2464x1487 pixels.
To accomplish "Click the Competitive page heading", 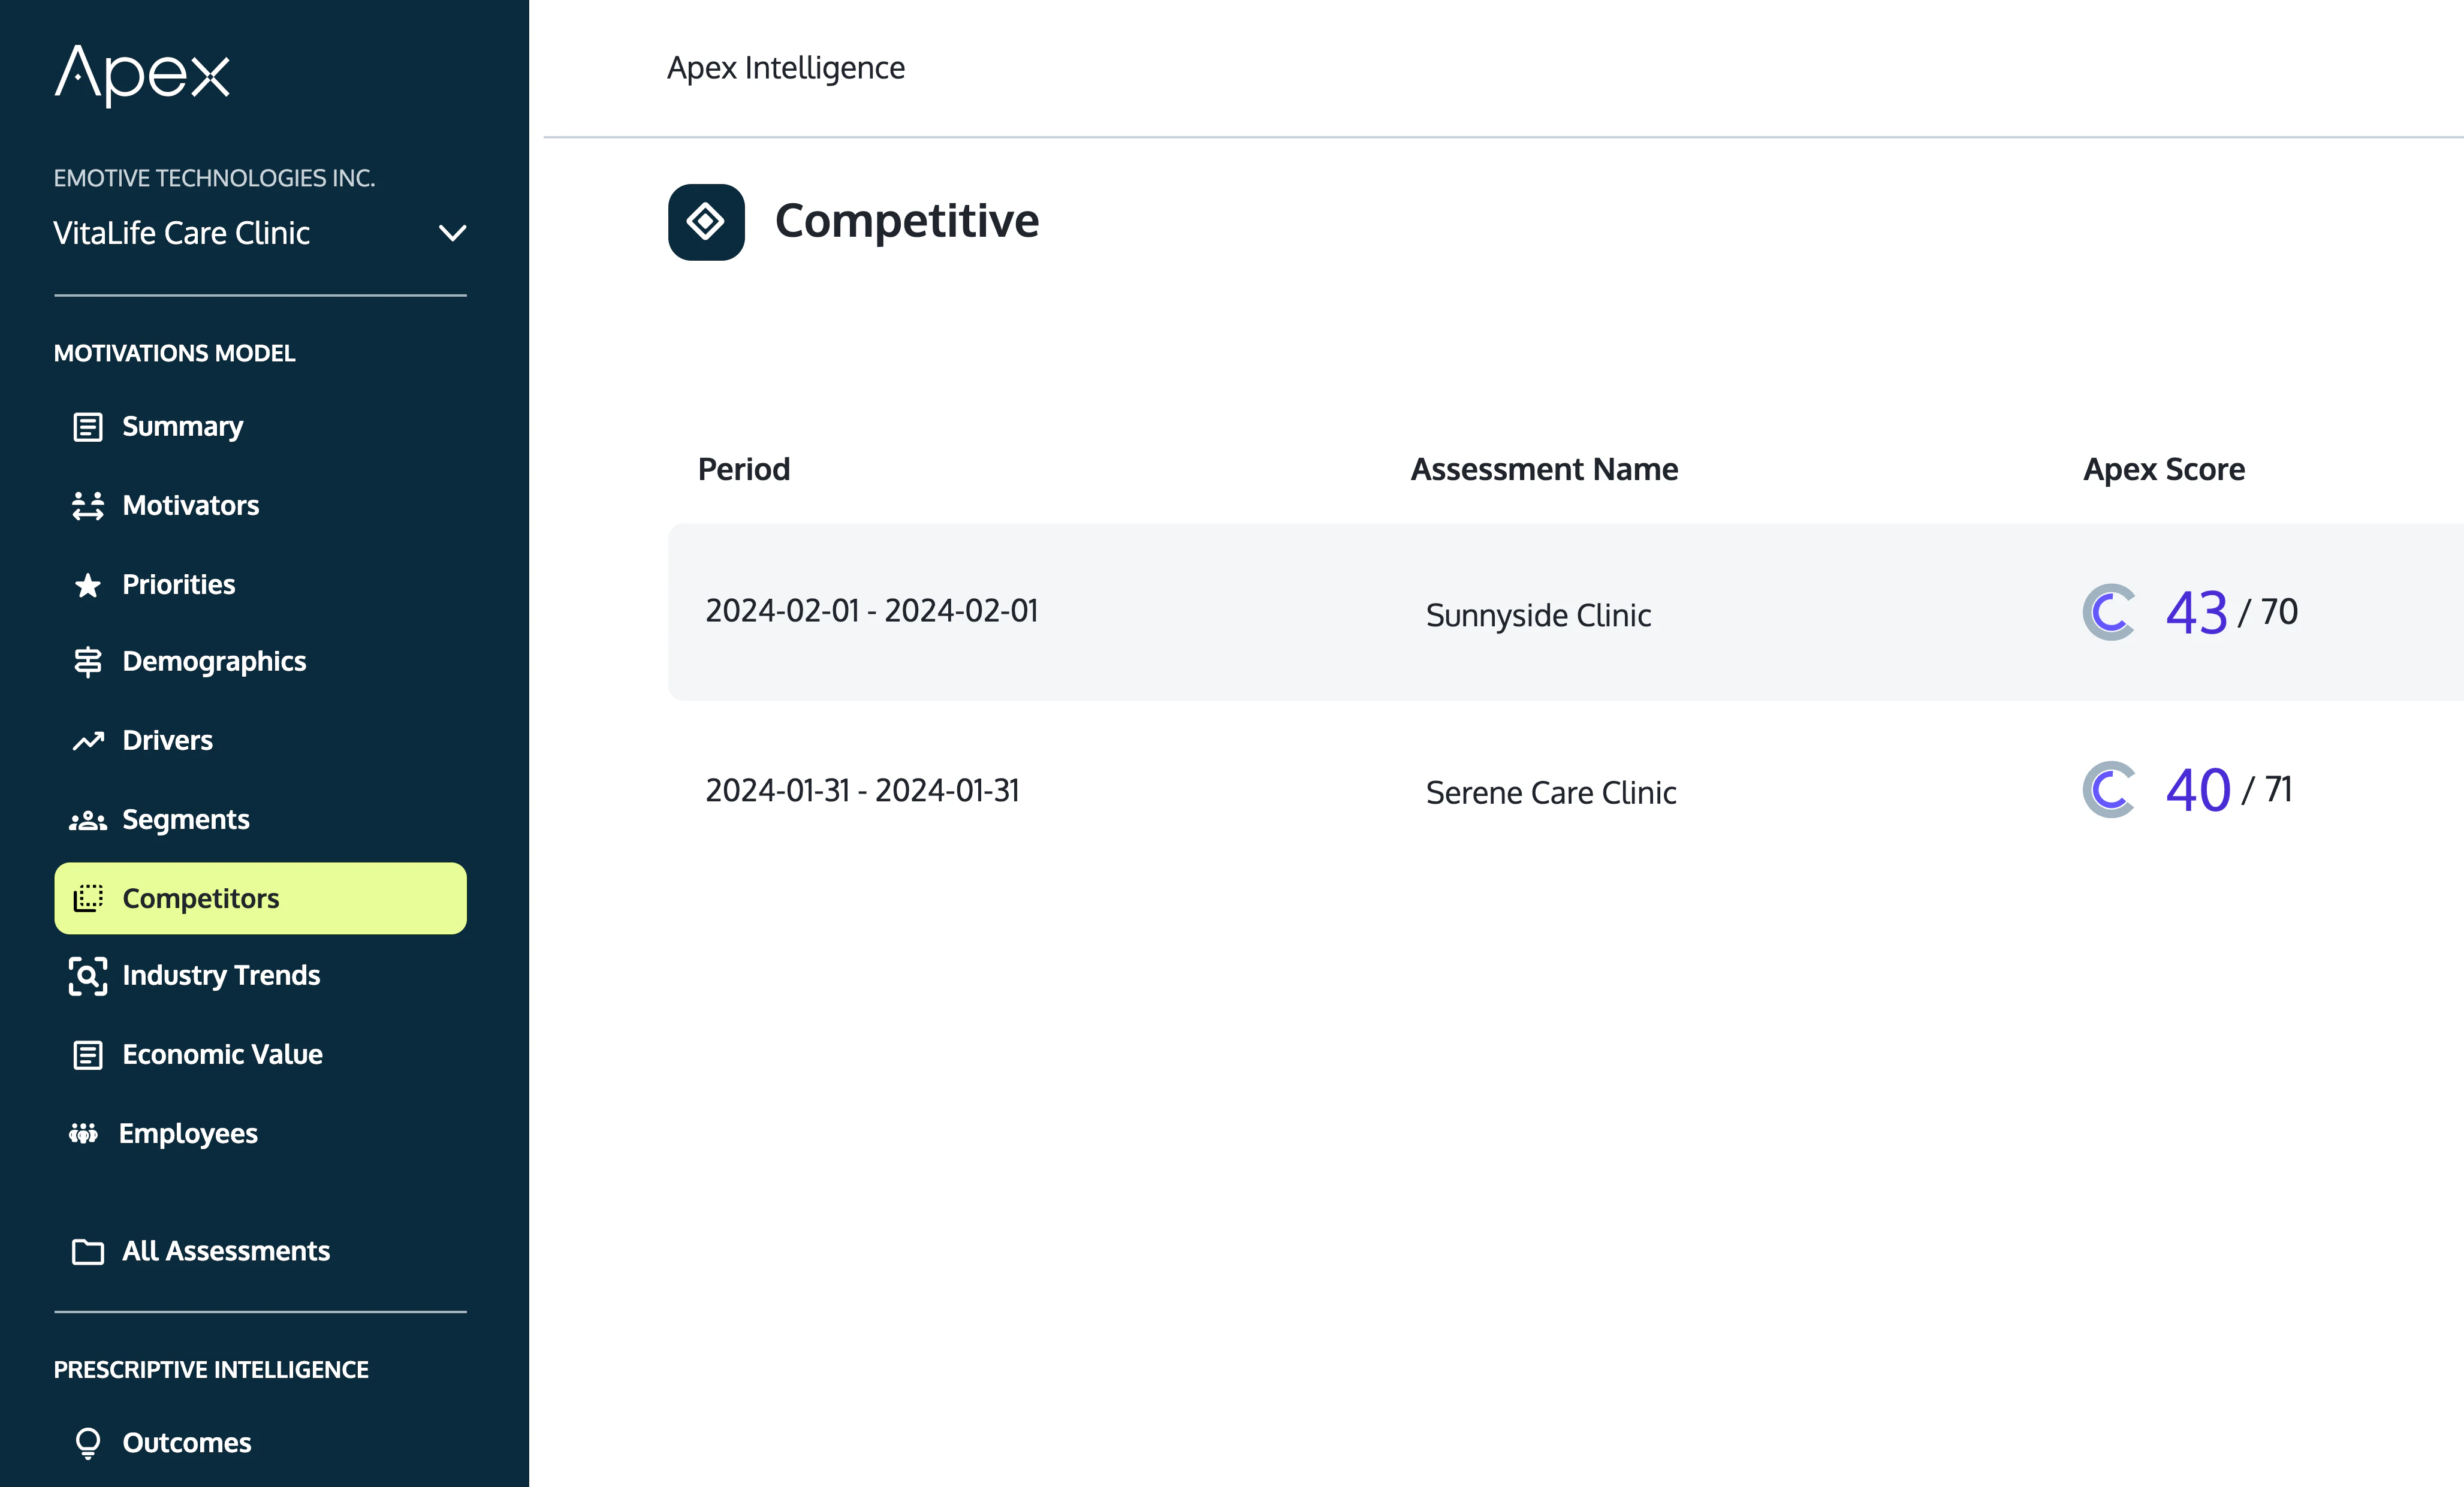I will pyautogui.click(x=907, y=221).
